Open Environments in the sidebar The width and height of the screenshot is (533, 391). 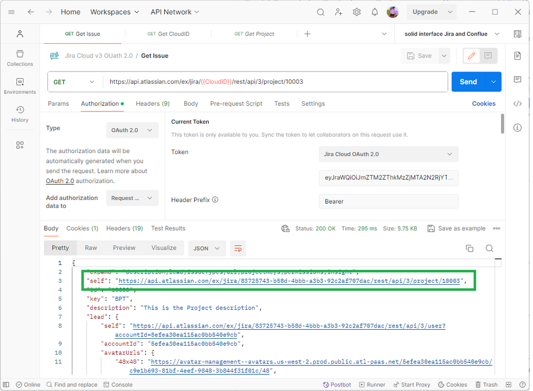pos(20,86)
